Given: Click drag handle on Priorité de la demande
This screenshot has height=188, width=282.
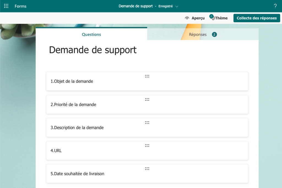Looking at the screenshot, I should [147, 99].
